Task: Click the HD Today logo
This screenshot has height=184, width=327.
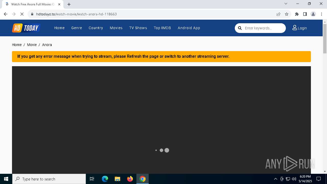Action: click(26, 28)
